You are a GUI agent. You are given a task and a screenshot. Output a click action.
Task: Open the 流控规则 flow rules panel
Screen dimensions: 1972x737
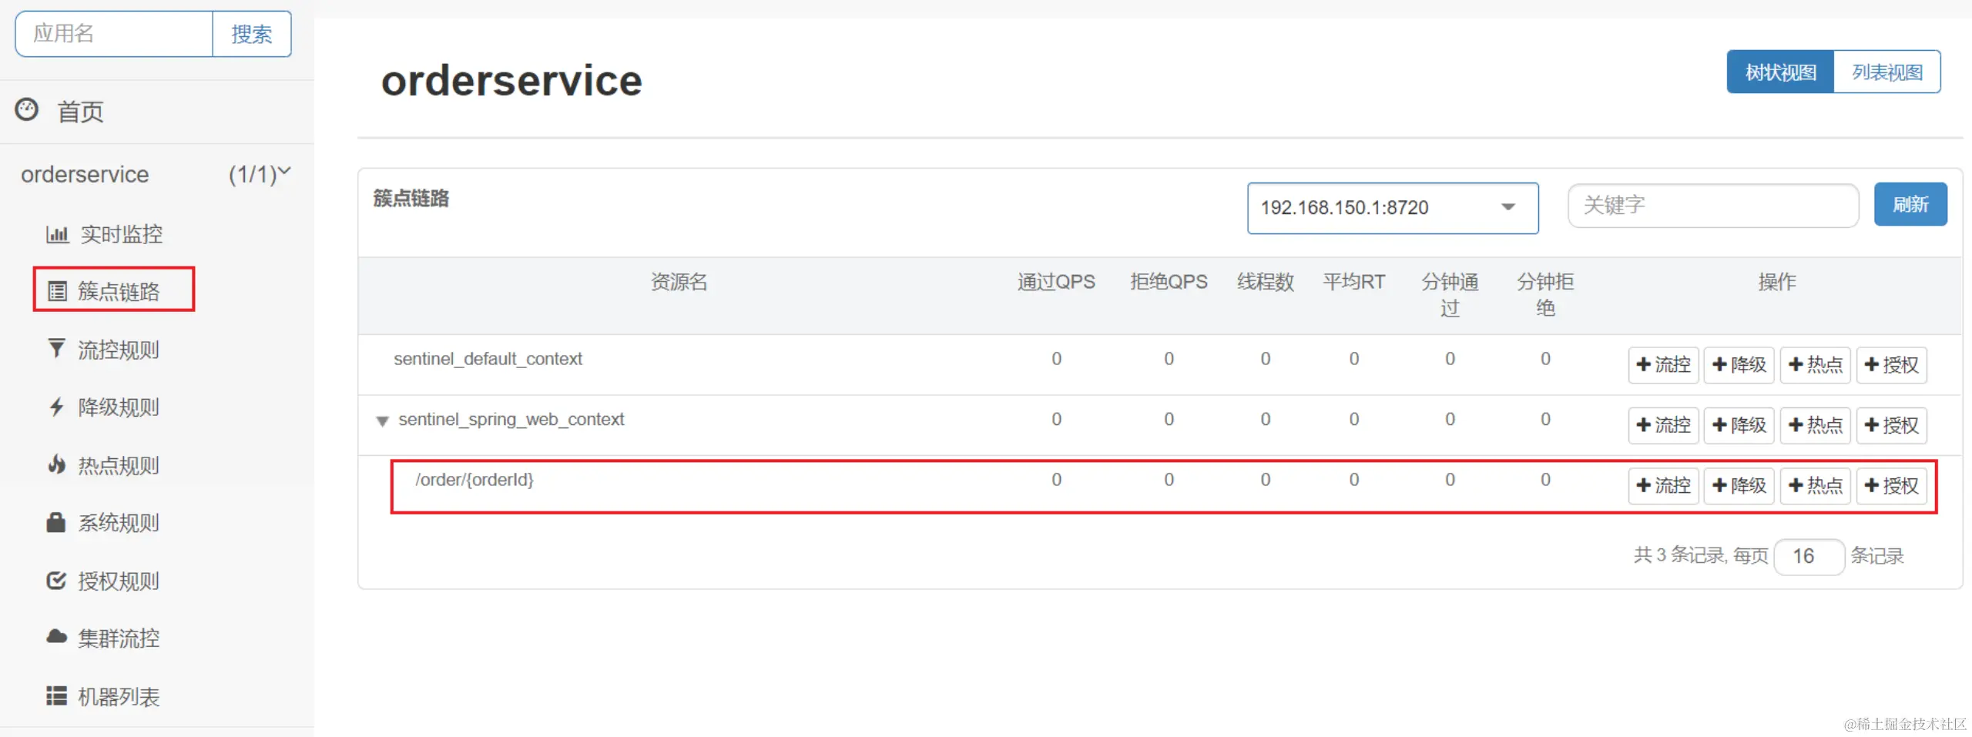tap(117, 349)
